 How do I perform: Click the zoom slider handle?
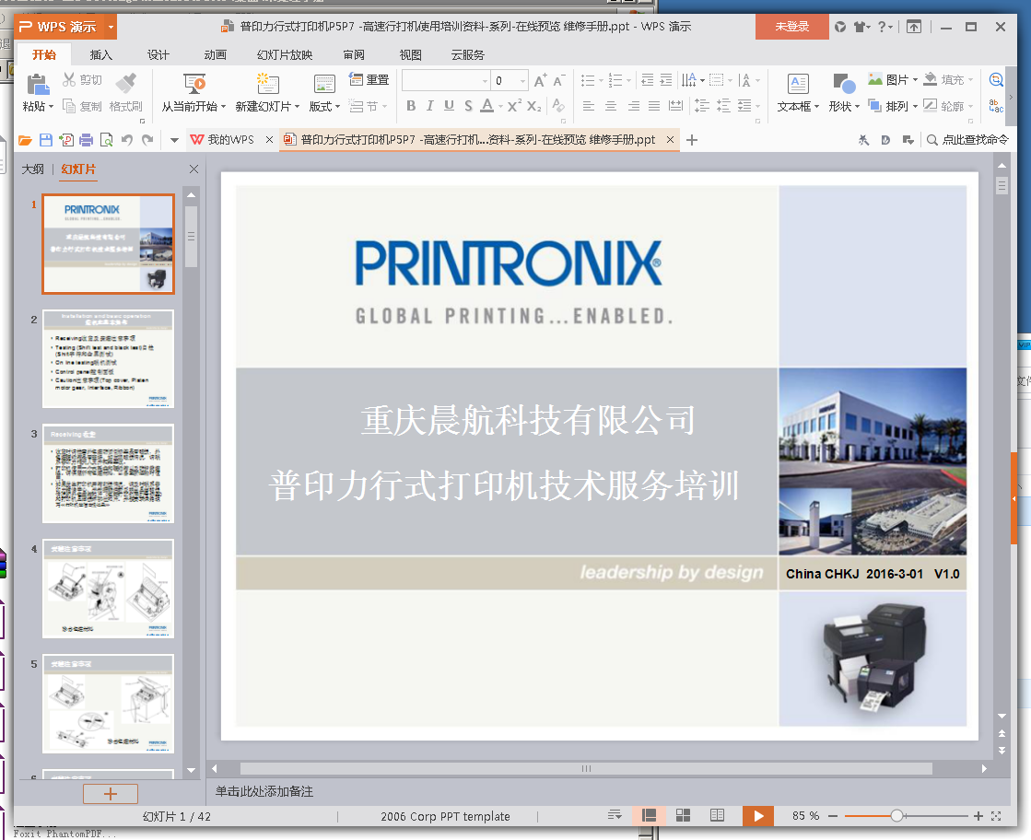click(896, 816)
